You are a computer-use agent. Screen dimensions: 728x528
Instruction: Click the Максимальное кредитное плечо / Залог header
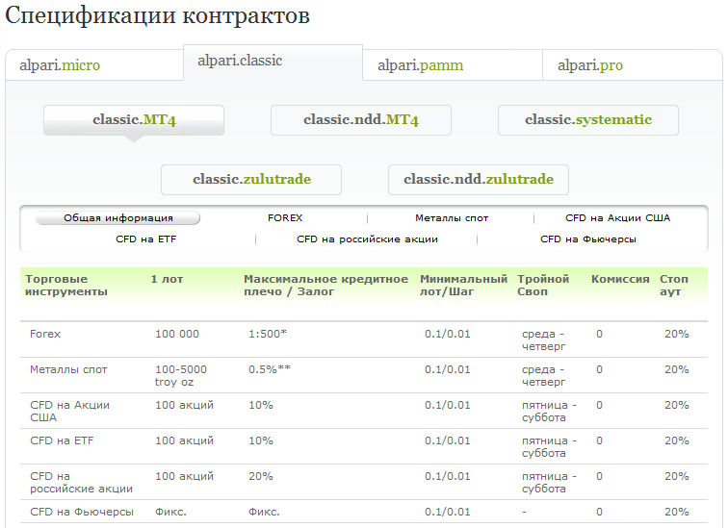coord(325,285)
